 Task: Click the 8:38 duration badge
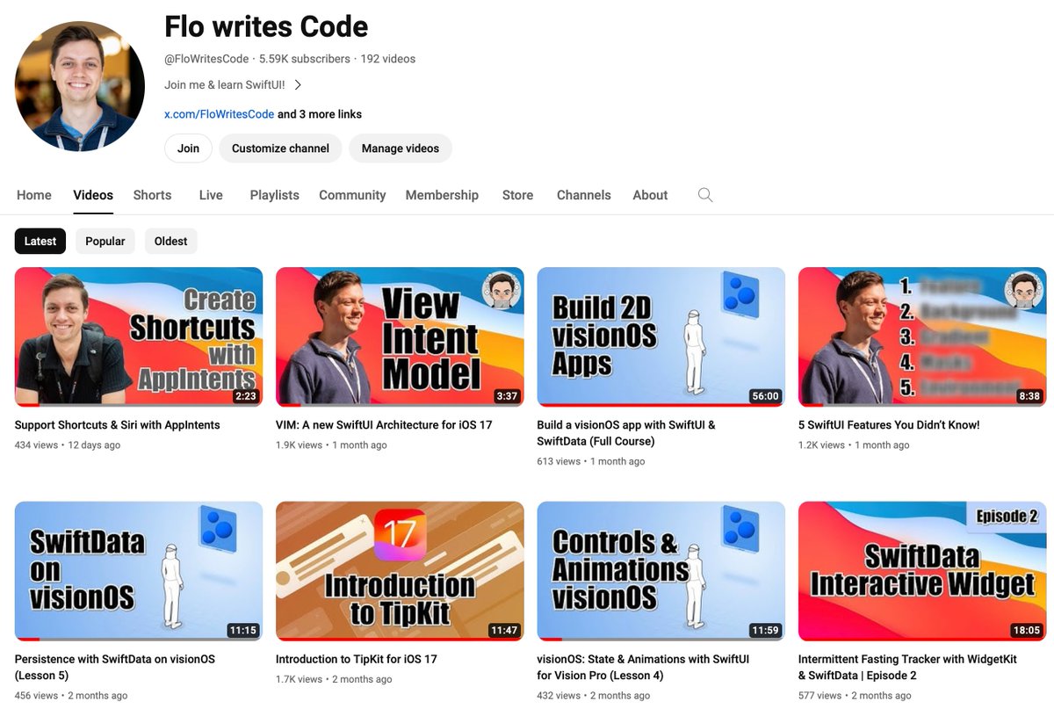[x=1029, y=396]
